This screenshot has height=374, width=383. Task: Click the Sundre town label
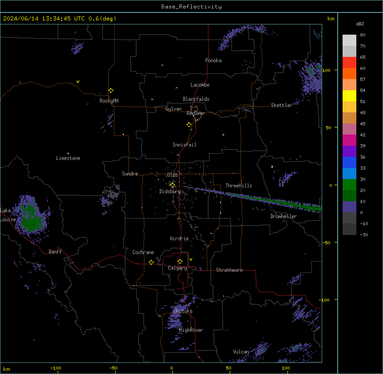130,174
